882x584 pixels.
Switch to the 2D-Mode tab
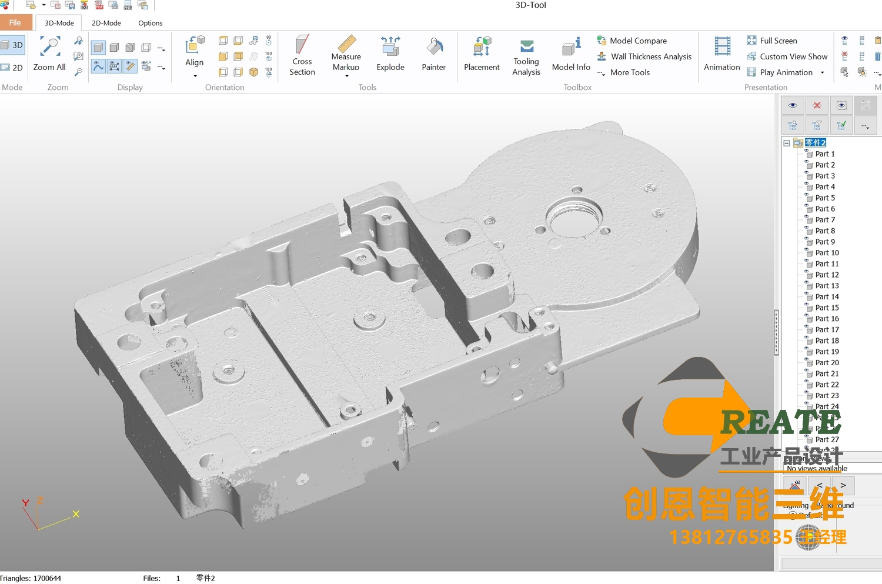tap(106, 23)
